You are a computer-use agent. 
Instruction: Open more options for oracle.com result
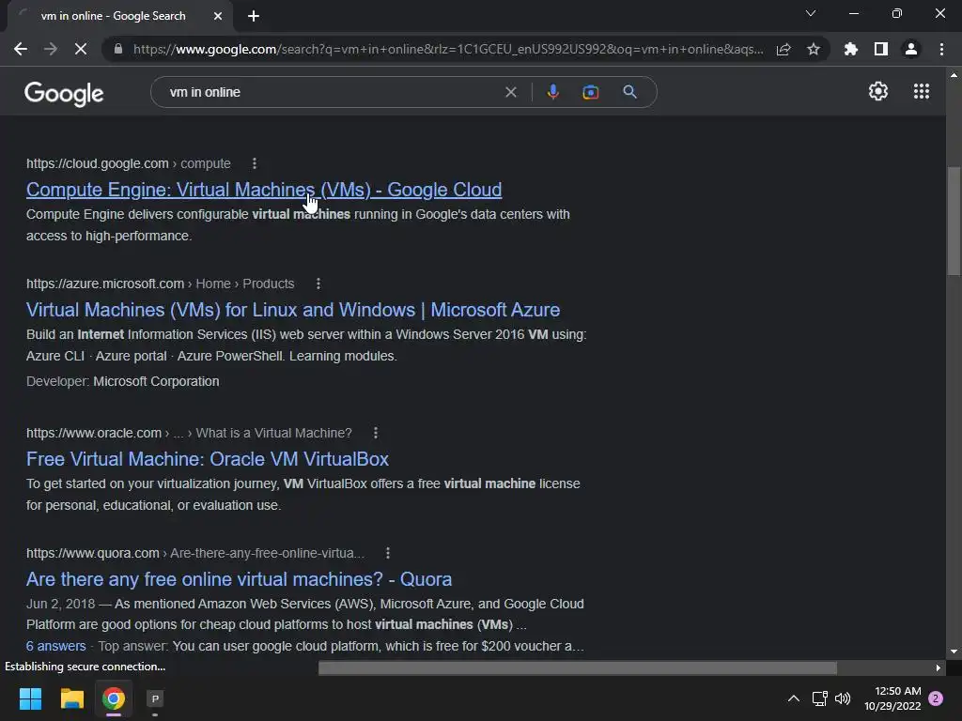(376, 433)
